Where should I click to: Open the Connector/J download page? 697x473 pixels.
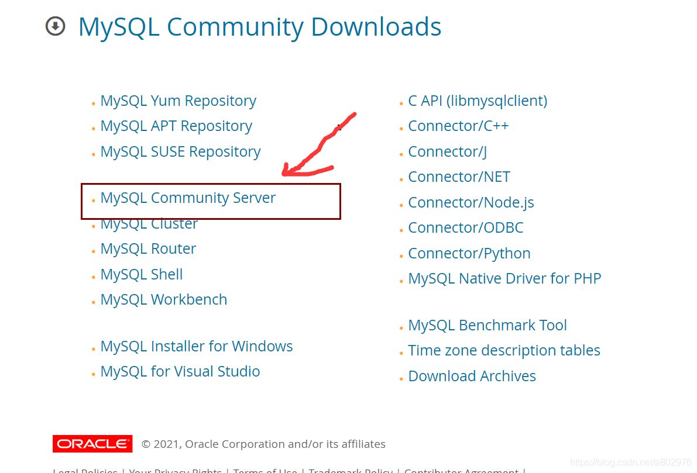tap(447, 151)
